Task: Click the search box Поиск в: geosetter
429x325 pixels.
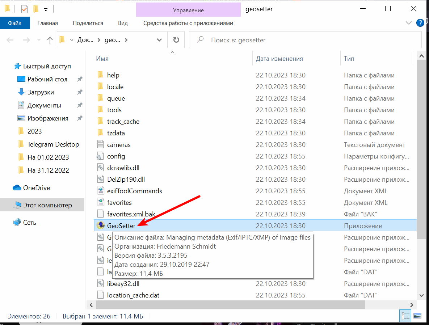Action: click(x=305, y=40)
